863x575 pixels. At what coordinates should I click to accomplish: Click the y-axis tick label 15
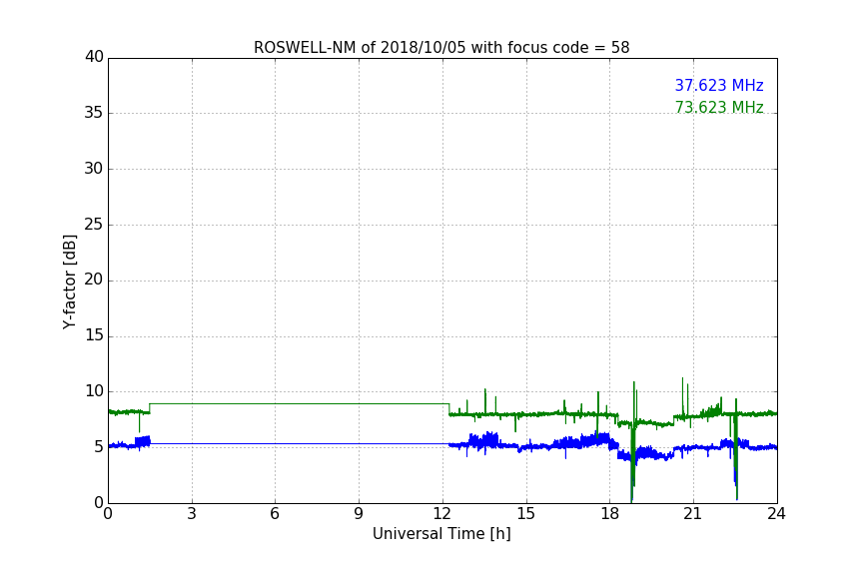(x=94, y=335)
